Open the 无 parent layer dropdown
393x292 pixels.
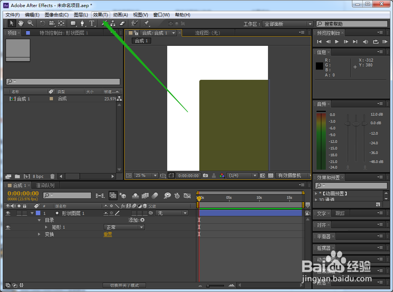pyautogui.click(x=172, y=213)
